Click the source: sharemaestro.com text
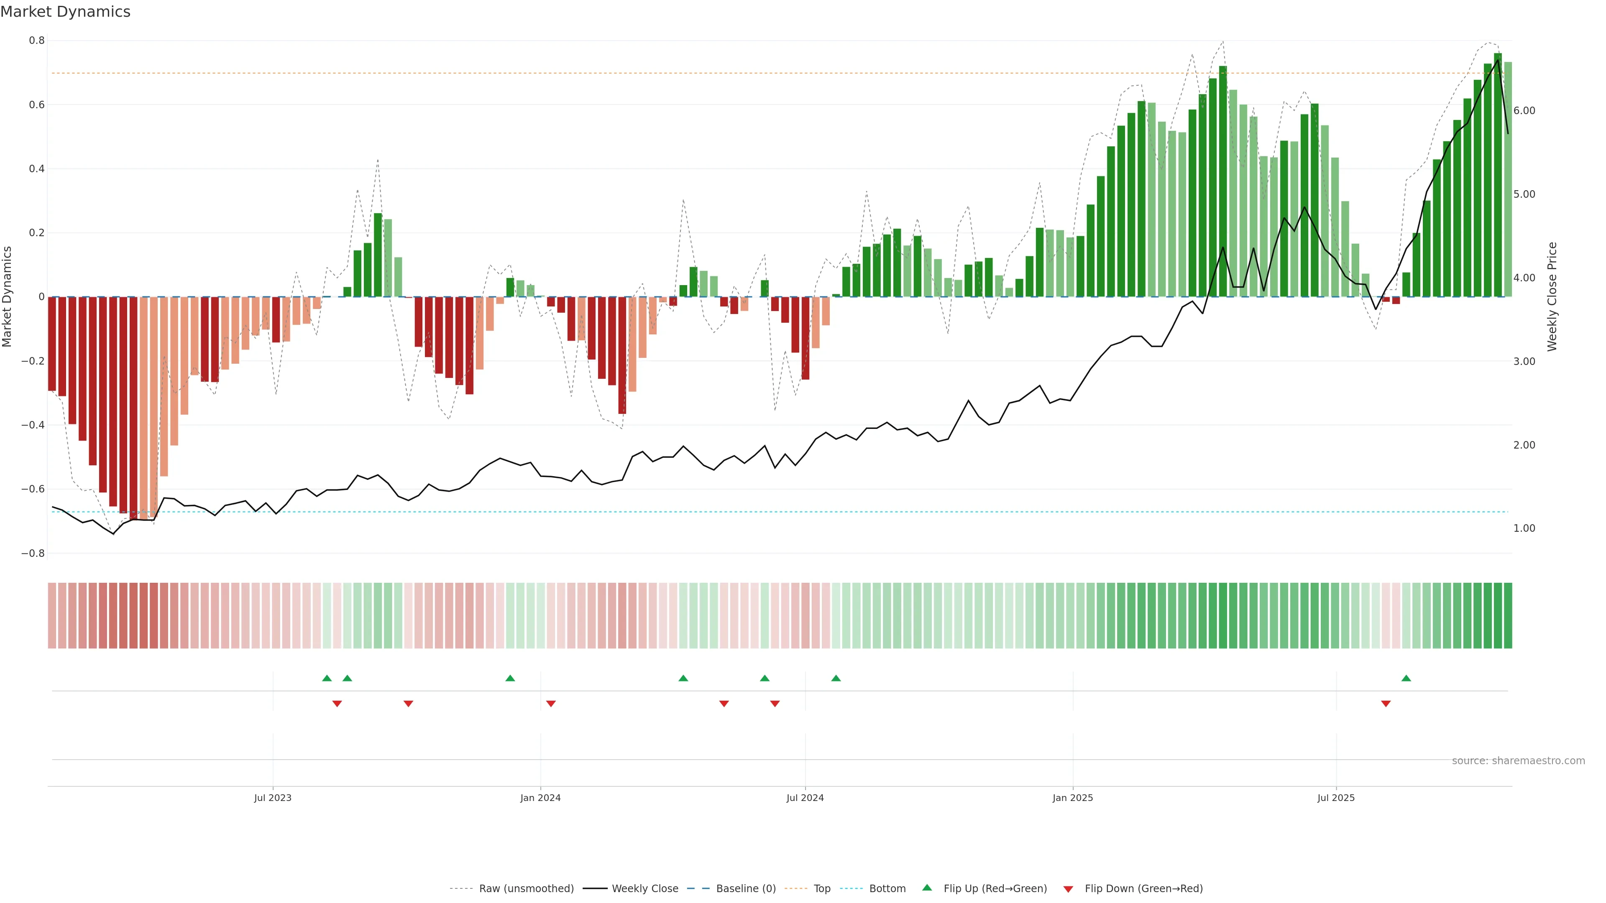This screenshot has height=903, width=1606. coord(1518,761)
